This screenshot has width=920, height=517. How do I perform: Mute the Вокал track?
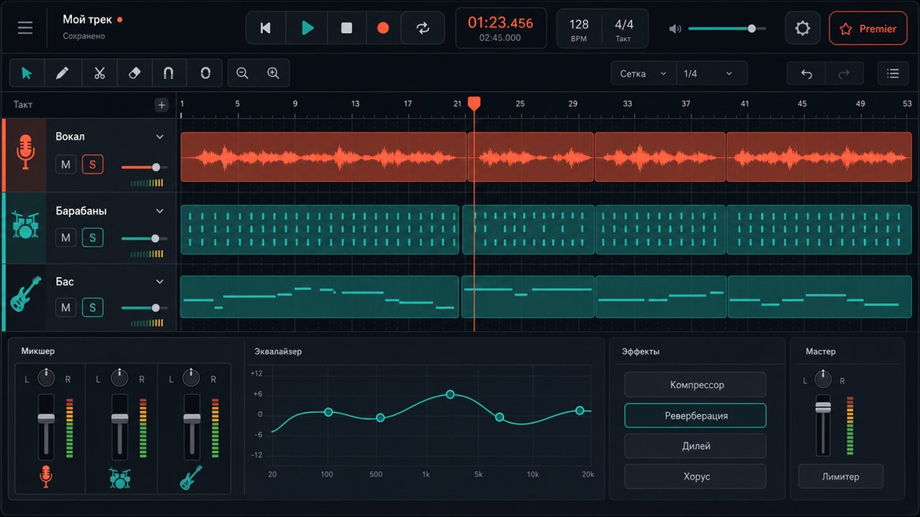(66, 164)
